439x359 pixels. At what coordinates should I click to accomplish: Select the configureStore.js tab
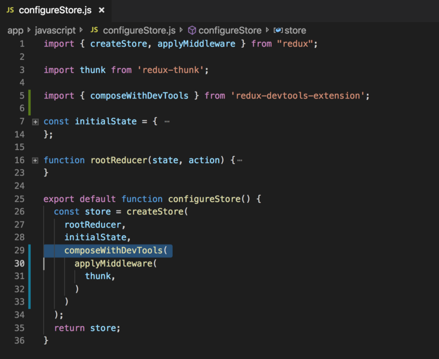[x=55, y=10]
